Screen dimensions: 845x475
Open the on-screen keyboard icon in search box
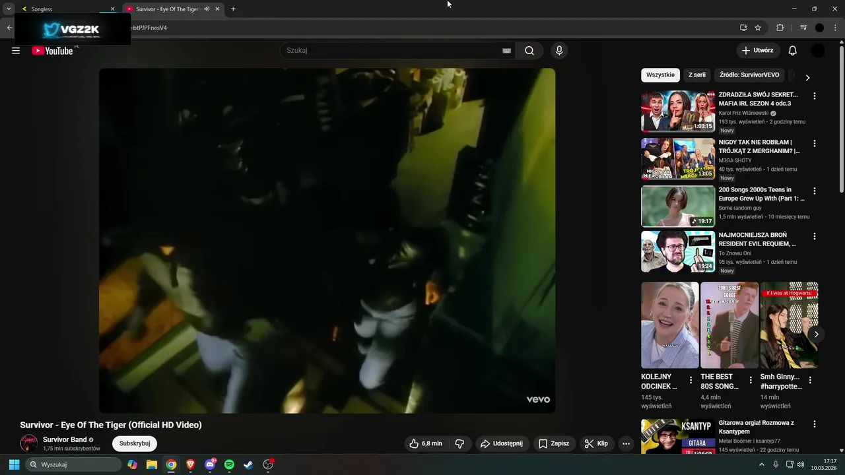pos(506,51)
